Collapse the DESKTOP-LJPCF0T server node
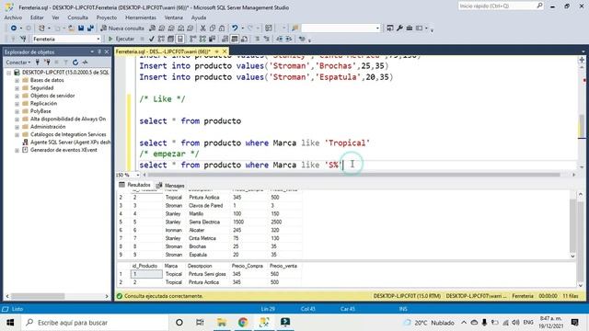Screen dimensions: 589x331 [x=8, y=73]
